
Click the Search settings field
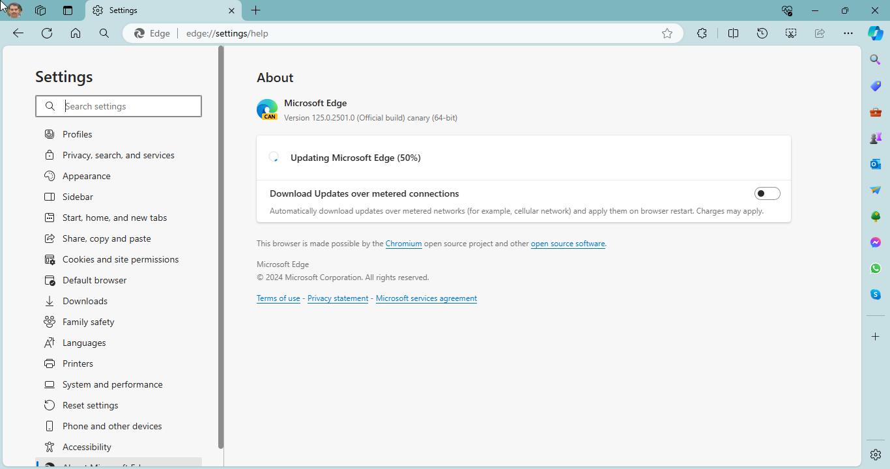[x=119, y=106]
